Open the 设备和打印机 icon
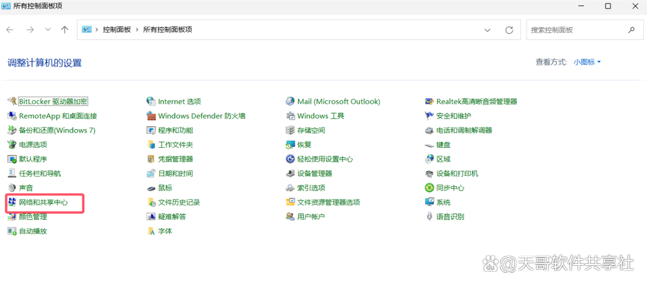The image size is (647, 286). 429,173
